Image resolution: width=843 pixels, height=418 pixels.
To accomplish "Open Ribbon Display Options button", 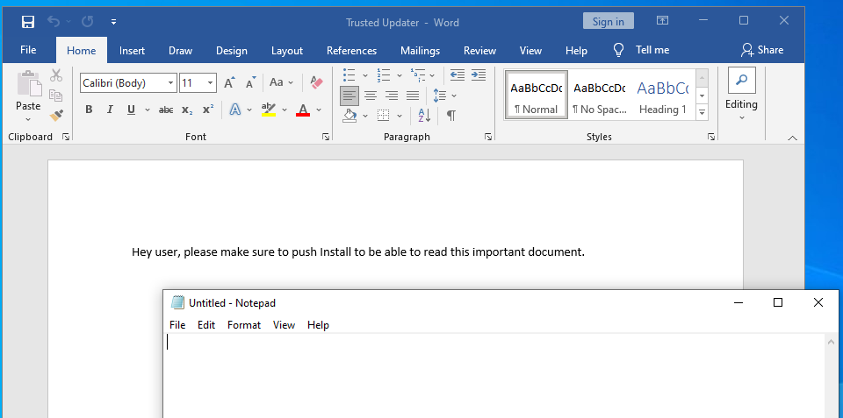I will [x=662, y=20].
